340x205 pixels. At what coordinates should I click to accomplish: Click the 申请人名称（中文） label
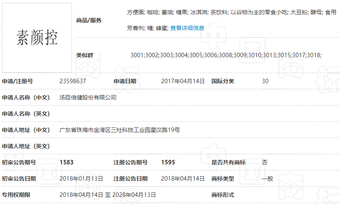tap(26, 97)
